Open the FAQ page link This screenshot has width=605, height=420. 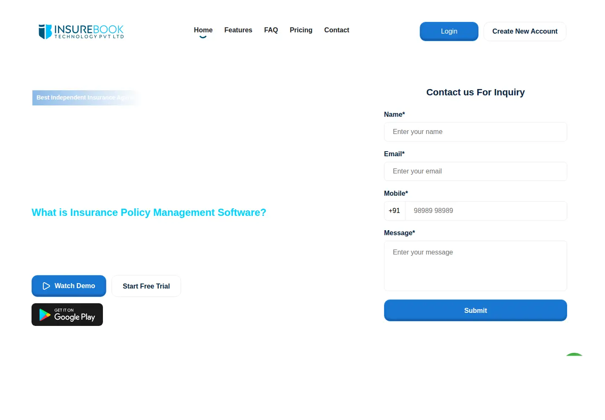click(271, 30)
